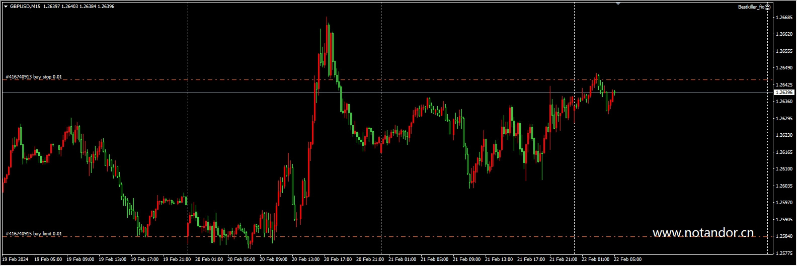Click price scale value 1.26620
The image size is (797, 266).
784,34
